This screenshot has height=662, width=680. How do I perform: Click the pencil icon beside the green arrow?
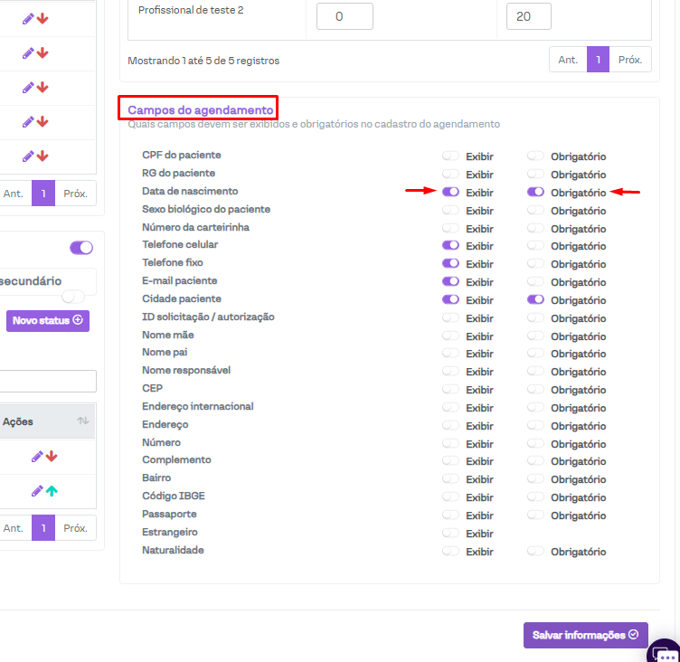pos(37,491)
